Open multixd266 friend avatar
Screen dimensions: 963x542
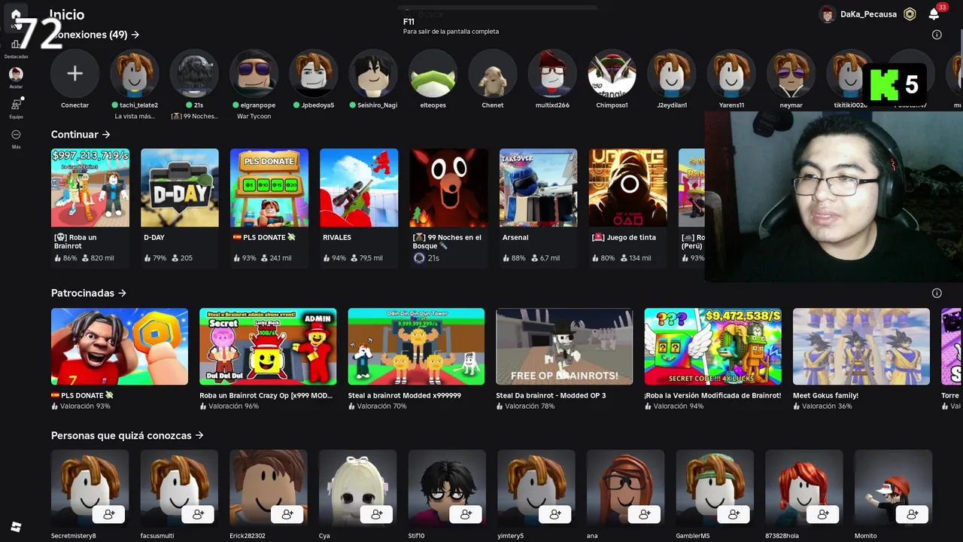click(552, 74)
